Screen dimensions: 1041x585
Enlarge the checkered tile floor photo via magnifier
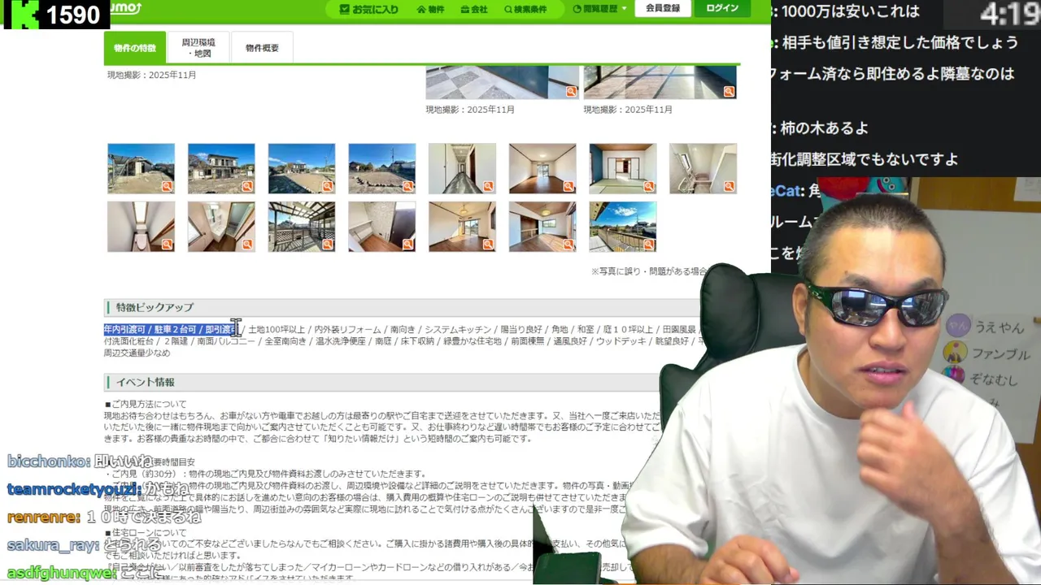(572, 92)
